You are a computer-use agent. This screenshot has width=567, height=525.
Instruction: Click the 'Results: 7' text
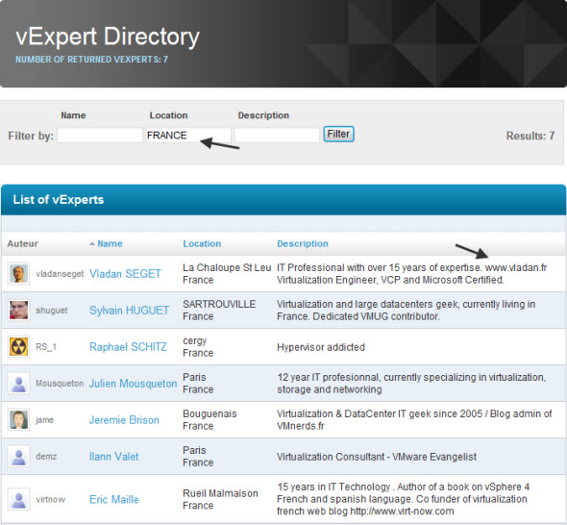[x=530, y=136]
